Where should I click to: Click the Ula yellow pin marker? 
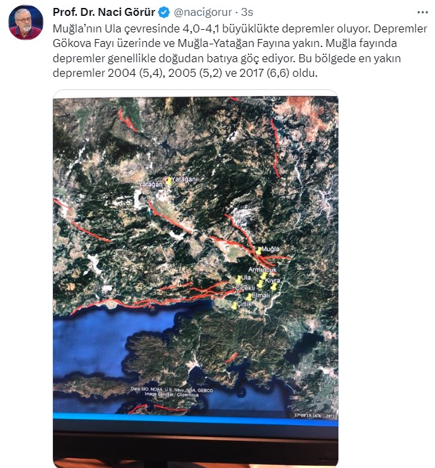238,279
